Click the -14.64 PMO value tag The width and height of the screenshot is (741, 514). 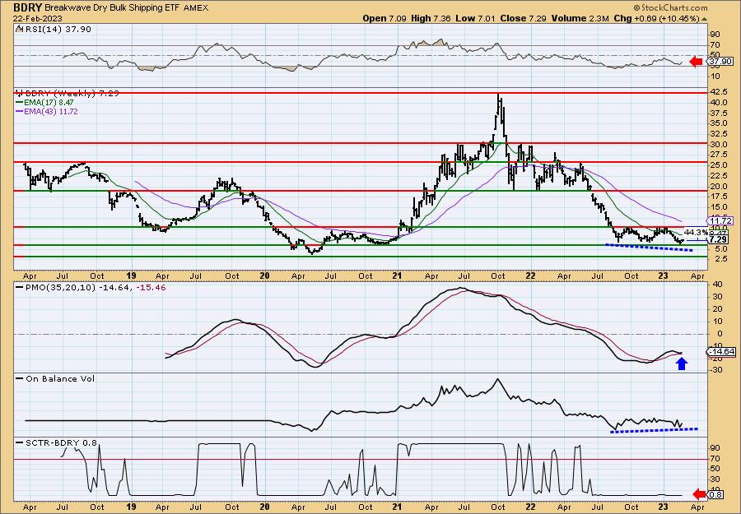(x=720, y=352)
